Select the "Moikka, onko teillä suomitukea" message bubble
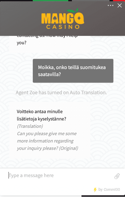125x197 pixels. click(x=73, y=71)
